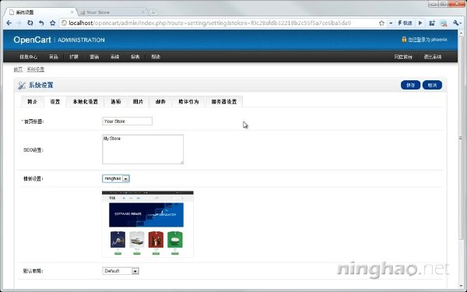Click the favorites star left of address bar

53,23
